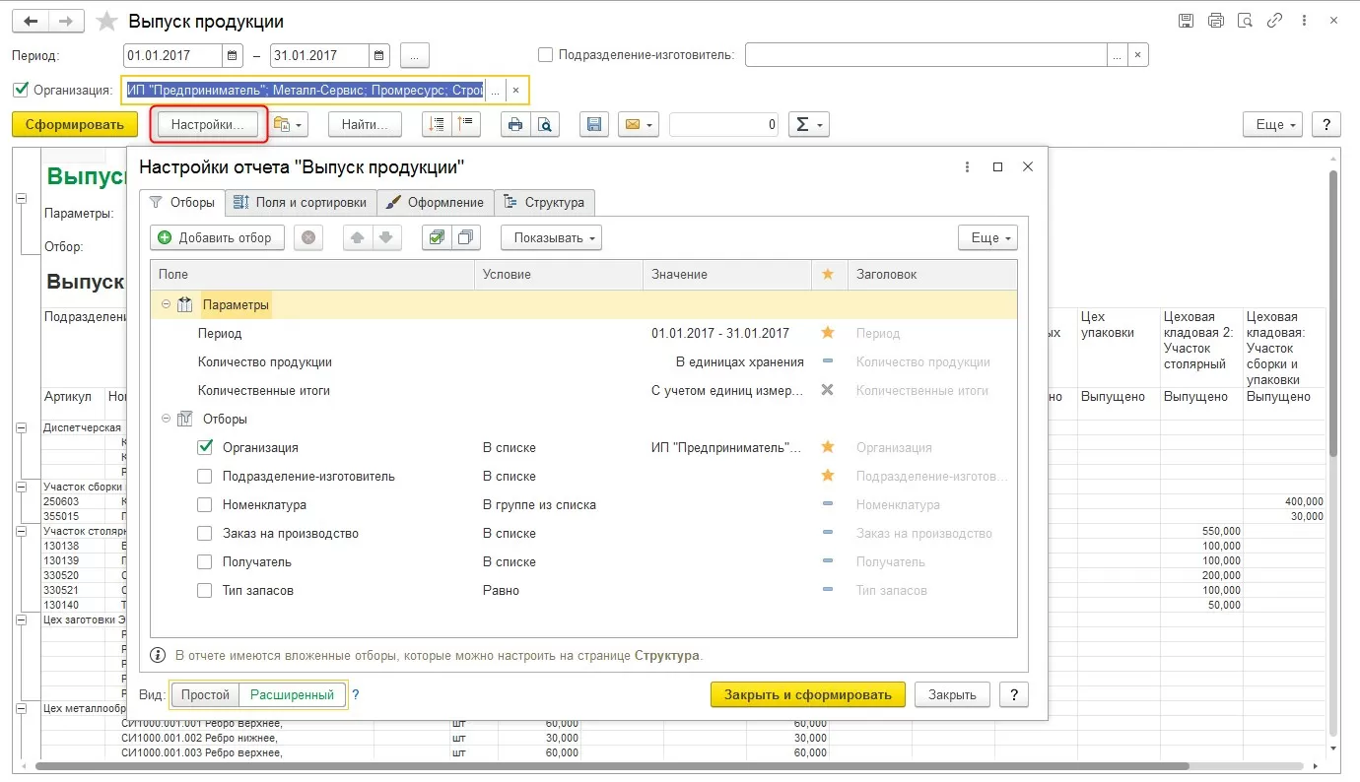Click the uncheck all filters icon
The image size is (1360, 782).
point(465,237)
